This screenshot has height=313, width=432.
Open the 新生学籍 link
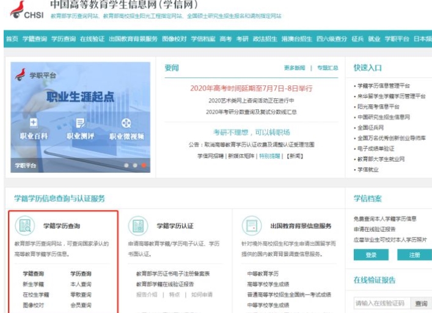pyautogui.click(x=34, y=284)
